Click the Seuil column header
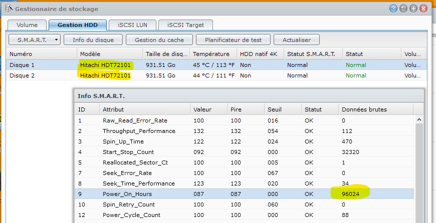Screen dimensions: 436x223 [x=283, y=109]
